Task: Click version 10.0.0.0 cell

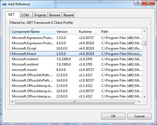Action: pyautogui.click(x=62, y=48)
